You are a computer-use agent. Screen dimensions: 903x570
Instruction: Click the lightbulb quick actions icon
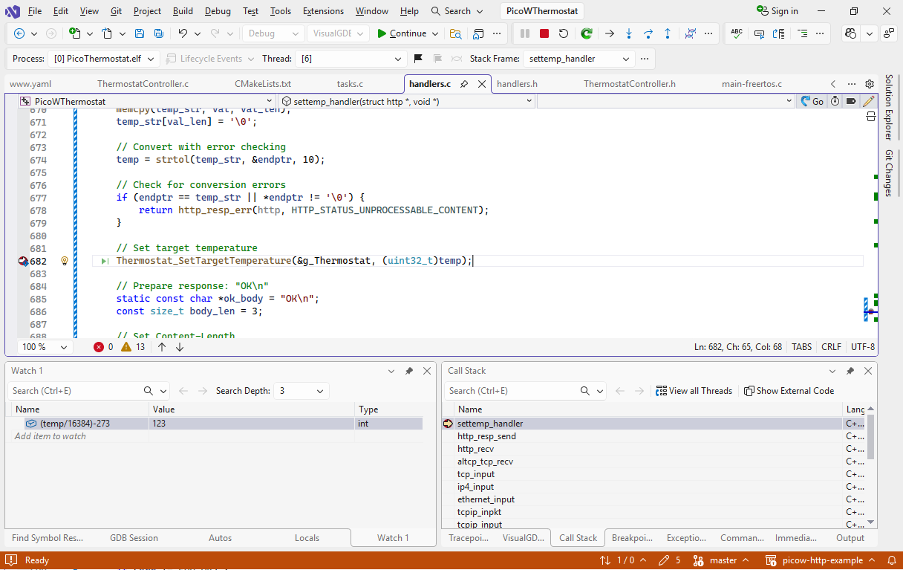click(65, 261)
